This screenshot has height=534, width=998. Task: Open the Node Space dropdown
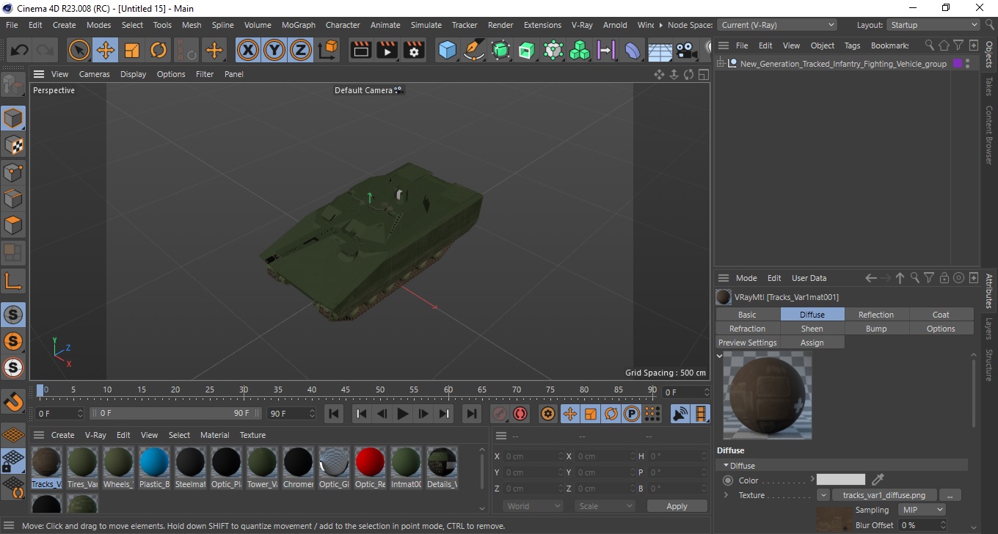pos(776,25)
